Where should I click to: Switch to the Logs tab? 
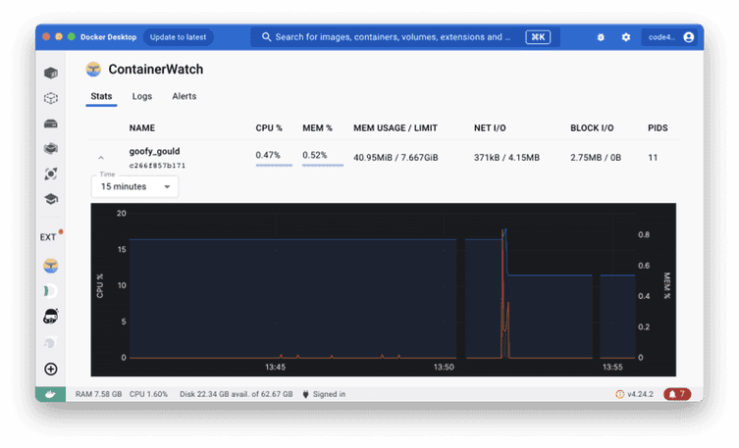click(x=142, y=96)
